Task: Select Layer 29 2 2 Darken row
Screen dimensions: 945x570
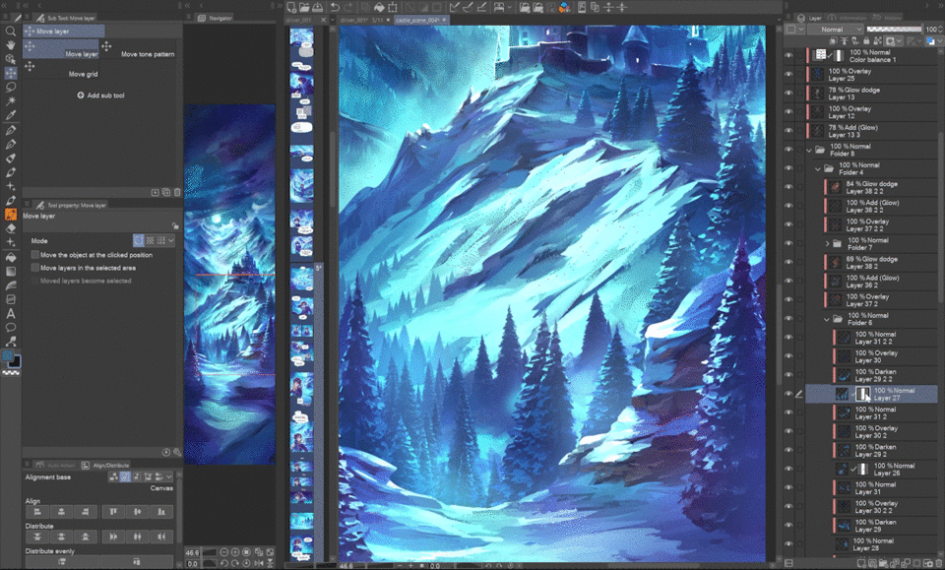Action: pos(885,375)
